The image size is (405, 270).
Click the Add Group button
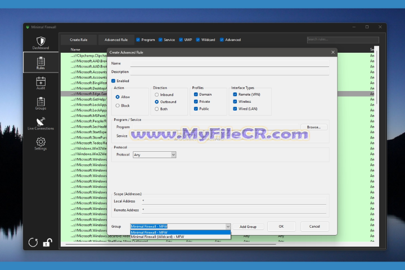tap(248, 227)
